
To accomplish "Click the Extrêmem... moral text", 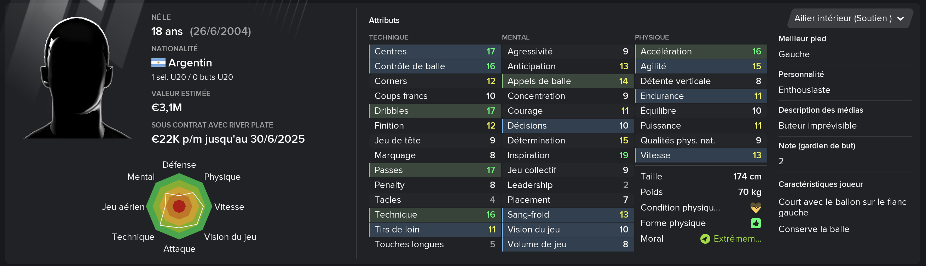I will (737, 239).
